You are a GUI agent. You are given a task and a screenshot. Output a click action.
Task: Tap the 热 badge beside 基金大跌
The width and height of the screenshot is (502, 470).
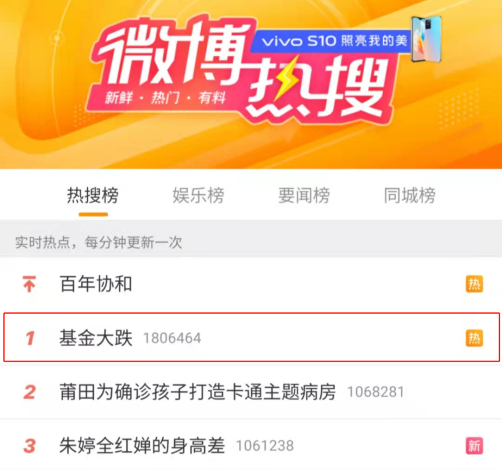point(474,338)
